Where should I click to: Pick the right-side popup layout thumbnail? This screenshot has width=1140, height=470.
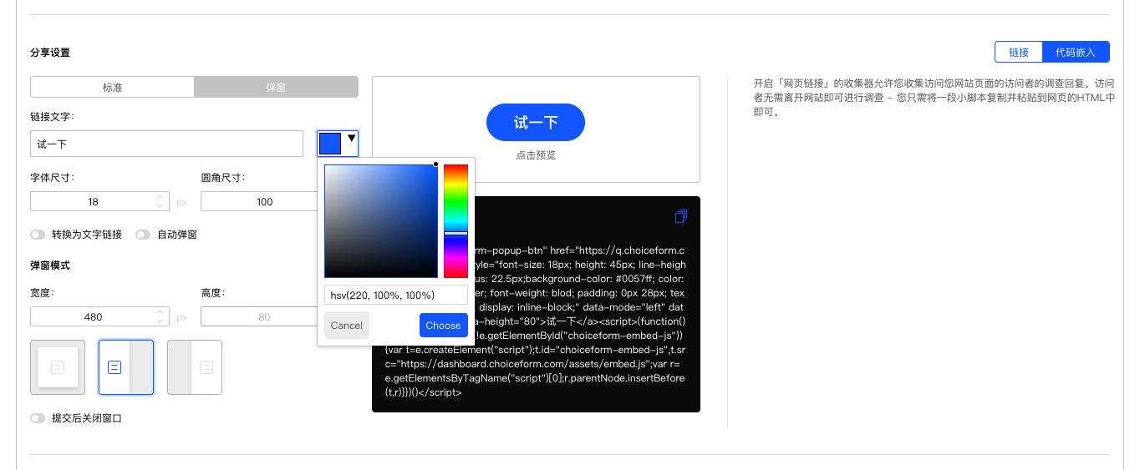point(195,367)
